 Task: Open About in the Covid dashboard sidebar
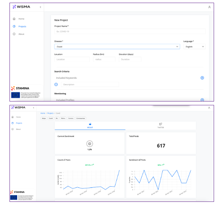(18, 129)
